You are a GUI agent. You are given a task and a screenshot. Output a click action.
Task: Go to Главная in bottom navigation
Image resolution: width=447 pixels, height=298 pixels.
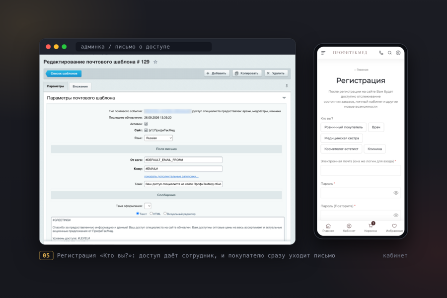coord(328,228)
